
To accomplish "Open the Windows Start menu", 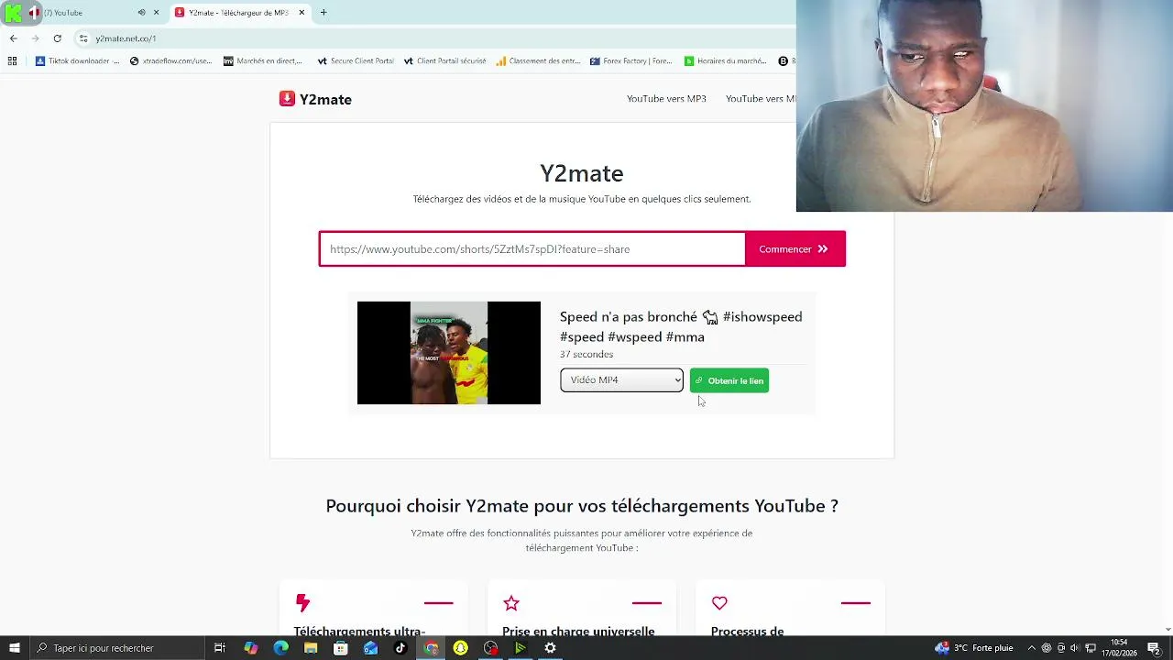I will 14,648.
